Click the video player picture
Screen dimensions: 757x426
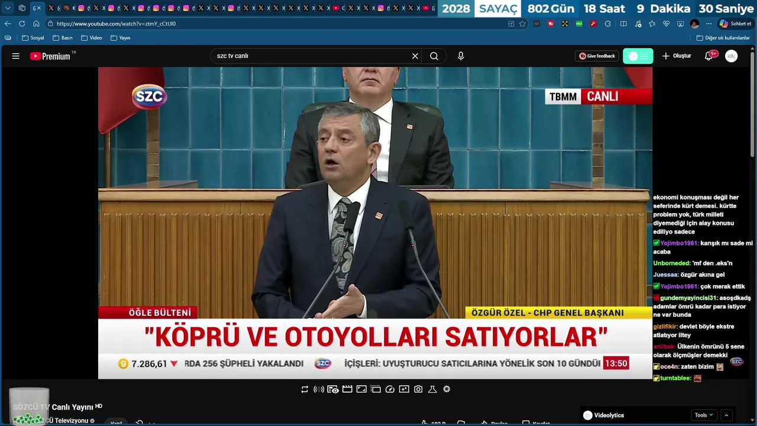tap(375, 222)
